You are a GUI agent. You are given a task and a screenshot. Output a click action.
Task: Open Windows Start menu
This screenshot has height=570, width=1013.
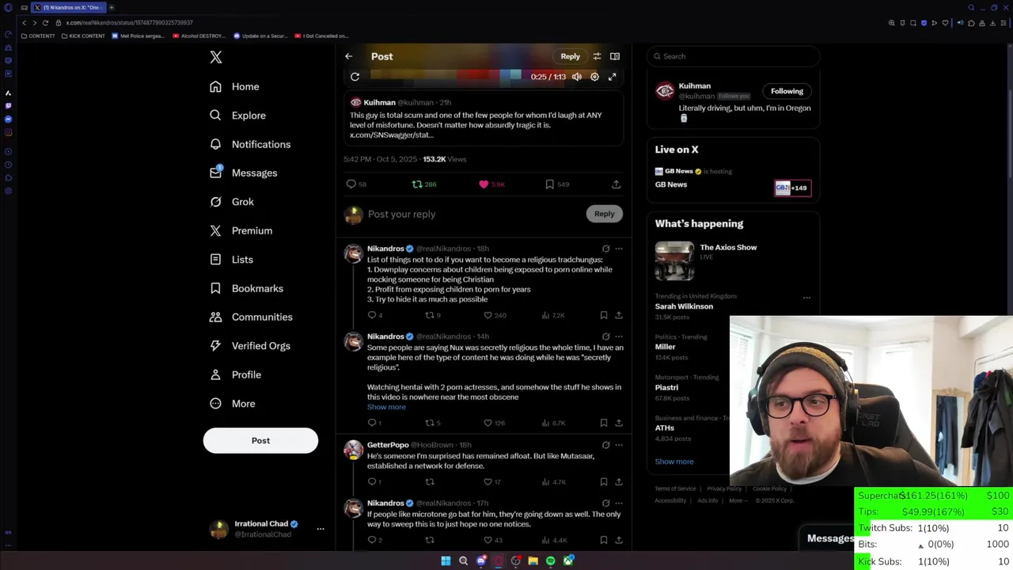point(446,561)
